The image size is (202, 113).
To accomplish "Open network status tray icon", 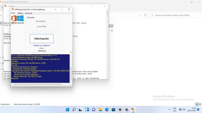I will (180, 110).
